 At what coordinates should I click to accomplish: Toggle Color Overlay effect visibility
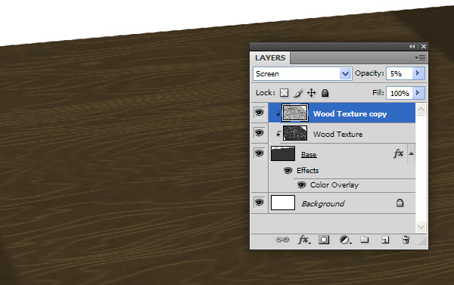[301, 184]
